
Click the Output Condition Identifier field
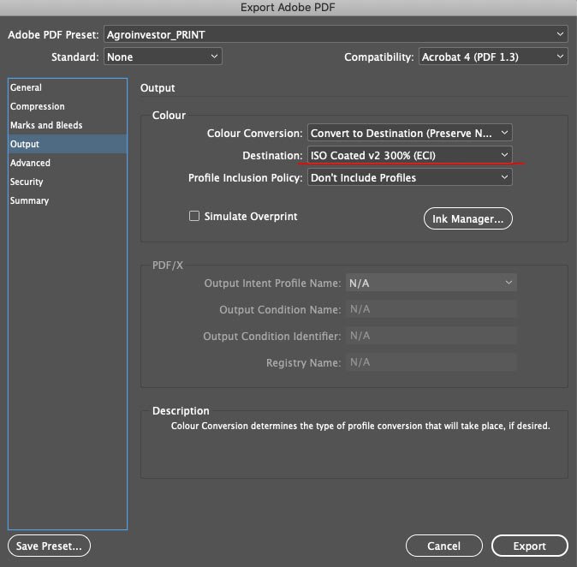click(x=431, y=336)
